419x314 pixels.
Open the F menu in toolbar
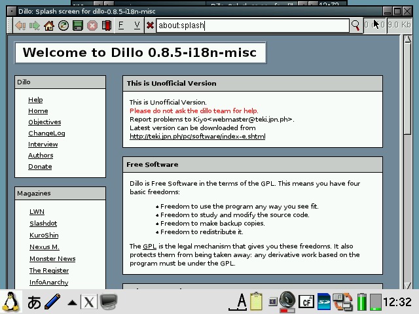pyautogui.click(x=121, y=26)
